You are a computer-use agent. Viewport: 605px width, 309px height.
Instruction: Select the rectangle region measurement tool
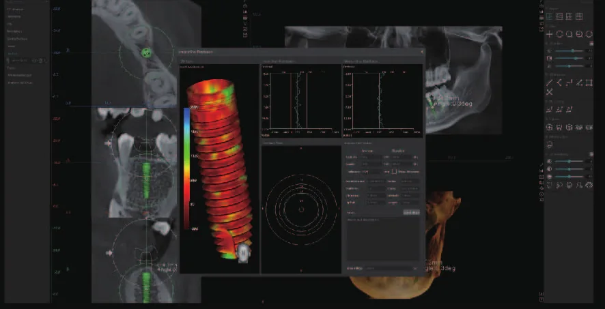pyautogui.click(x=589, y=83)
